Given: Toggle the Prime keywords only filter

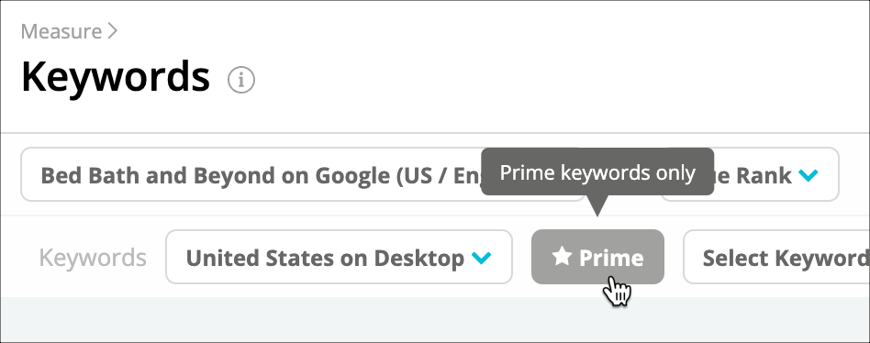Looking at the screenshot, I should click(x=597, y=257).
